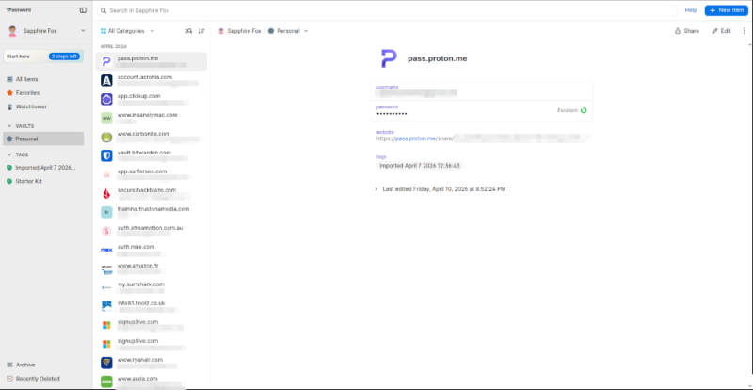753x390 pixels.
Task: Open the watchtower filter icon in list header
Action: pyautogui.click(x=189, y=31)
